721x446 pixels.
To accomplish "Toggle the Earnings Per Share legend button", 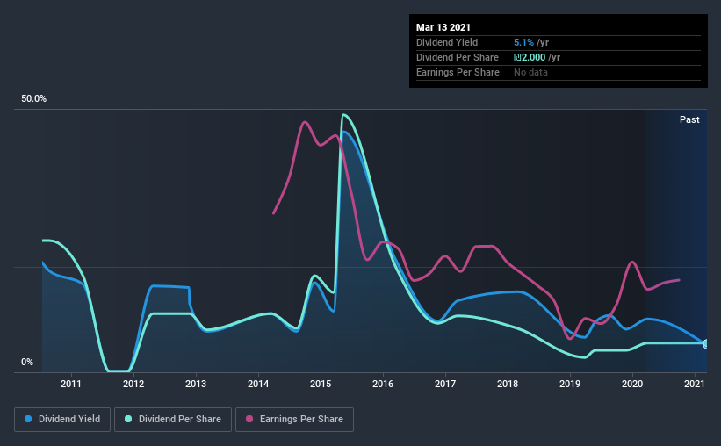I will pyautogui.click(x=294, y=420).
